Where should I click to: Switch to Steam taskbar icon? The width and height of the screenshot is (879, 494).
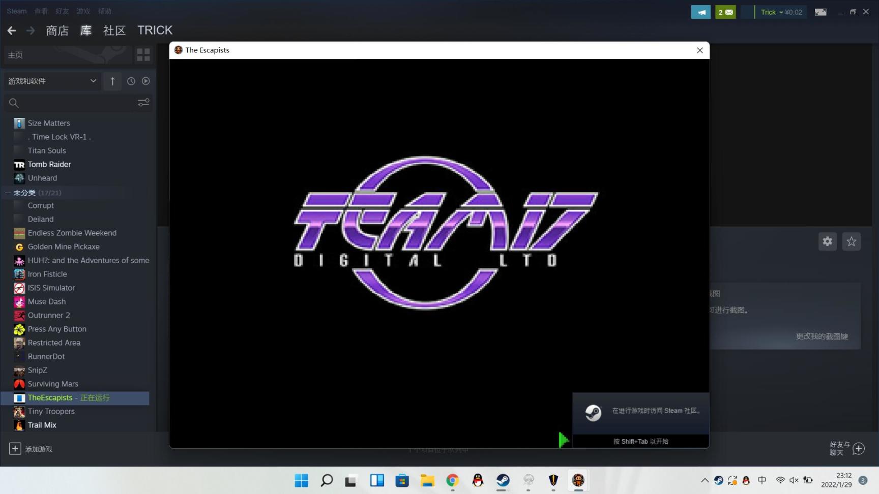[503, 480]
